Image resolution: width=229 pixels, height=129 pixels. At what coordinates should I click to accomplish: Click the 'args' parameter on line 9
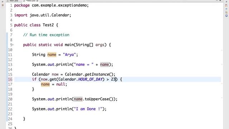pyautogui.click(x=100, y=45)
